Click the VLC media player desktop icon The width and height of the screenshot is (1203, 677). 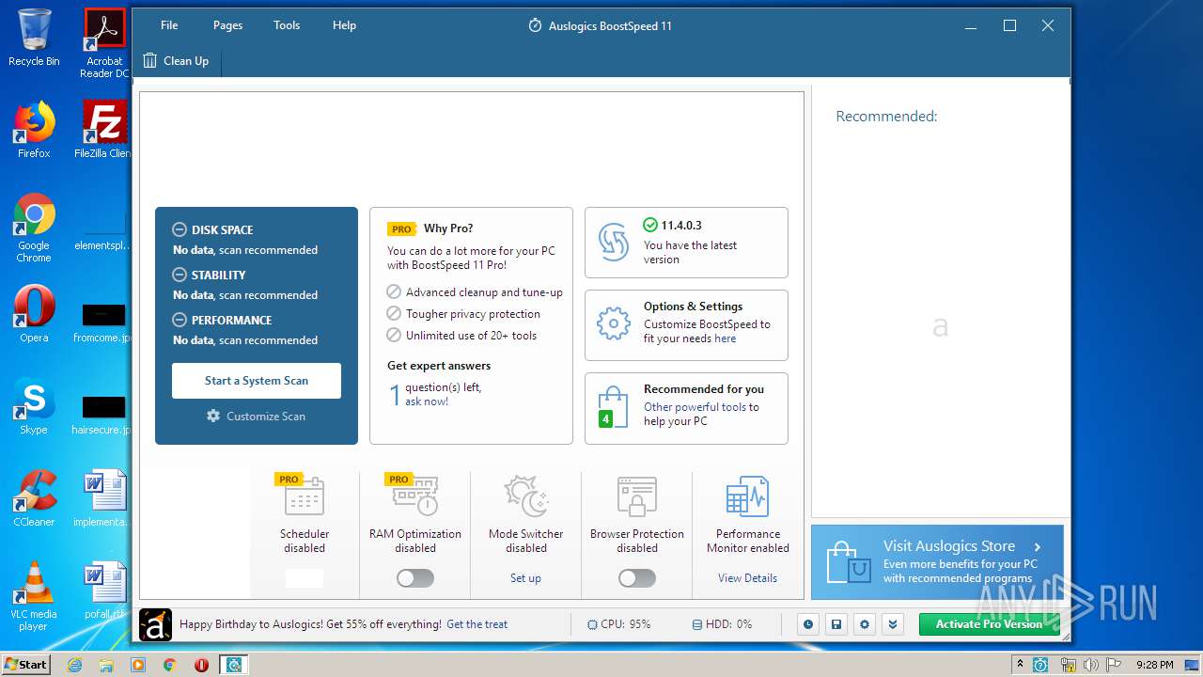(x=34, y=597)
